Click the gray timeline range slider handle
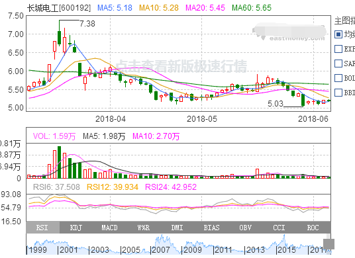 [x=329, y=244]
